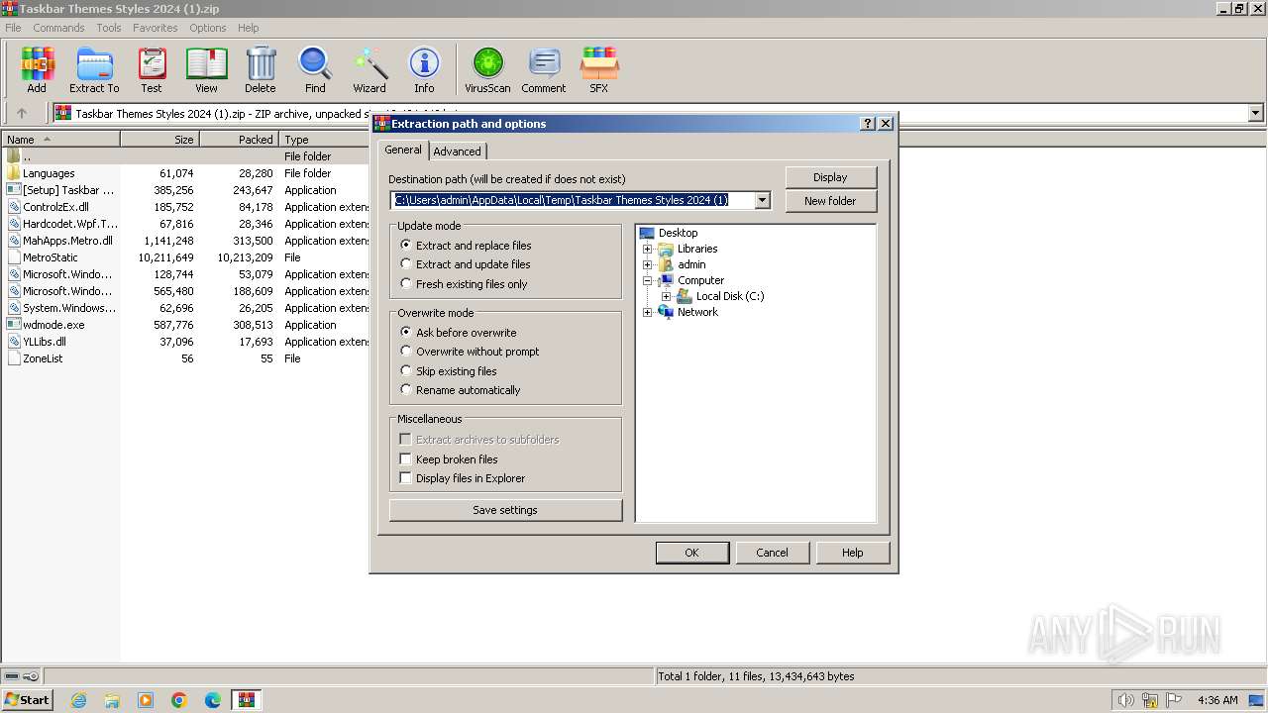Select MahApps.Metro.dll in file list
The width and height of the screenshot is (1268, 713).
67,241
